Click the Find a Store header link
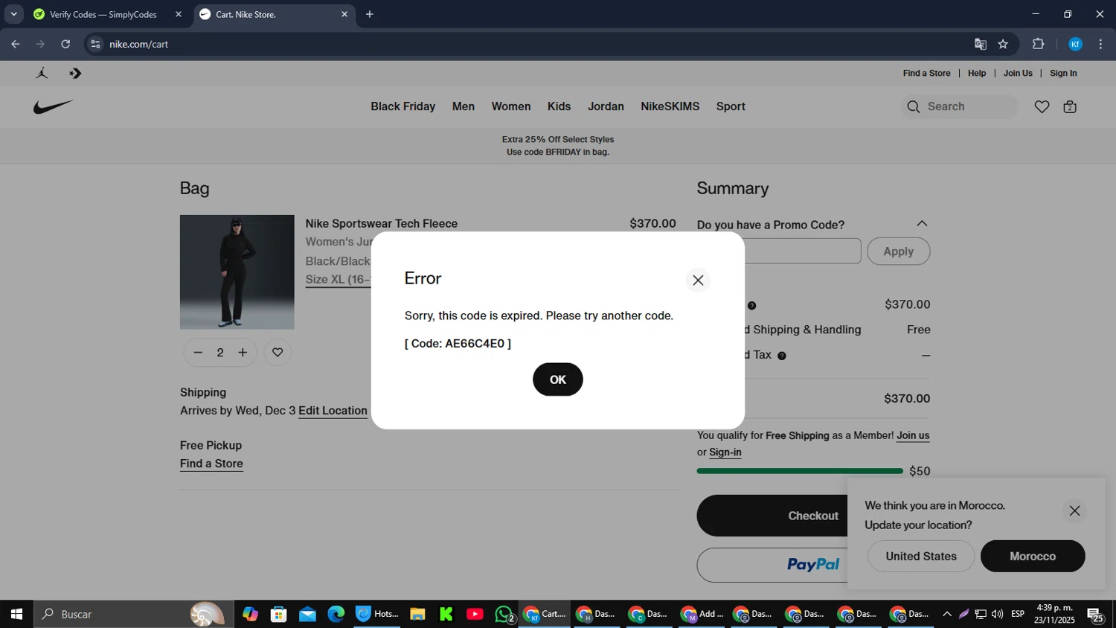The height and width of the screenshot is (628, 1116). tap(926, 73)
